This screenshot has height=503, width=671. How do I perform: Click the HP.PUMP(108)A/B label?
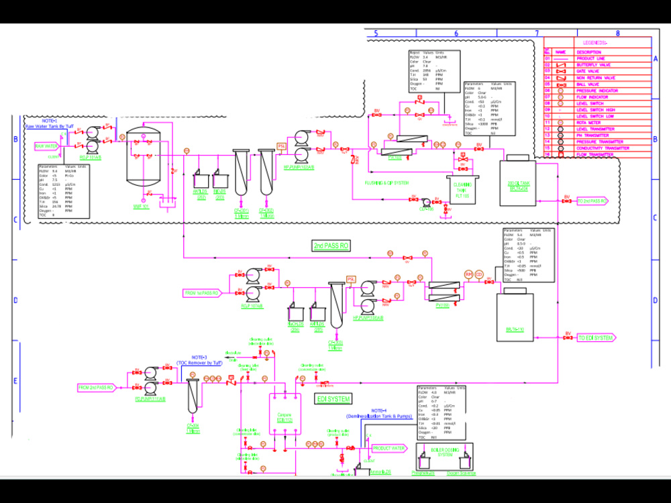pyautogui.click(x=368, y=318)
